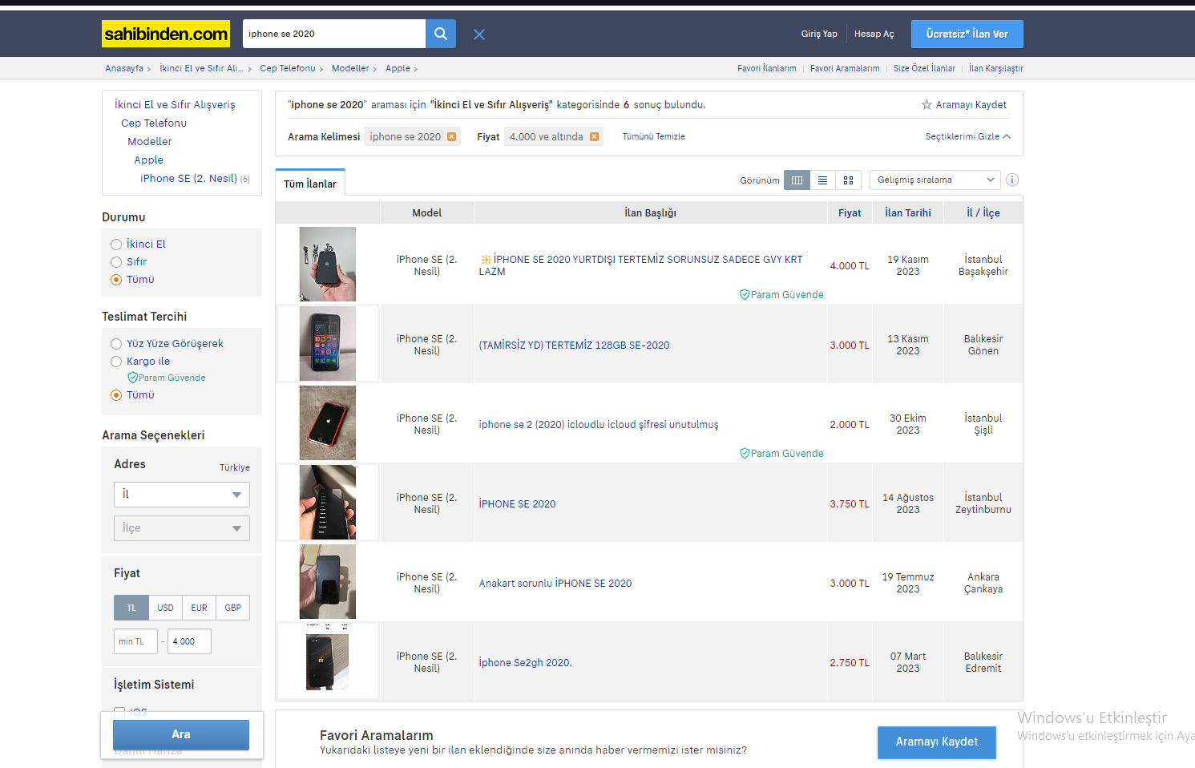Open the Cep Telefonu breadcrumb
The height and width of the screenshot is (768, 1195).
(288, 68)
